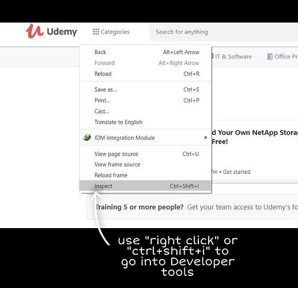Click the IDM Integration Module icon

pyautogui.click(x=87, y=138)
